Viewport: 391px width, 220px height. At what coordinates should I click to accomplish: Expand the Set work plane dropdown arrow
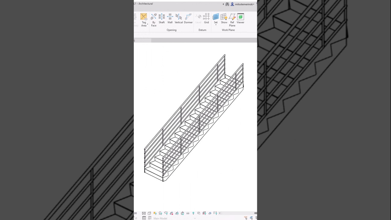tap(216, 25)
